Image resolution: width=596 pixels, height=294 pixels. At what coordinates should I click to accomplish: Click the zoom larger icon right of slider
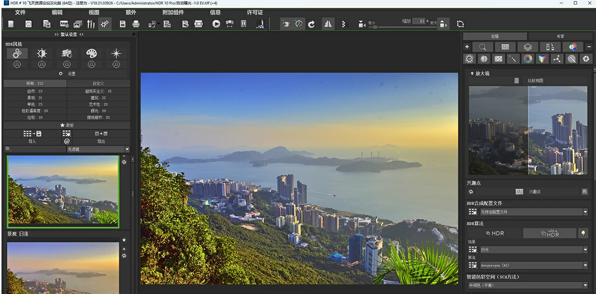(x=443, y=24)
